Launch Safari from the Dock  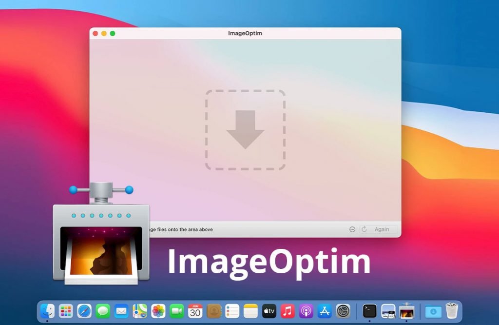tap(84, 311)
